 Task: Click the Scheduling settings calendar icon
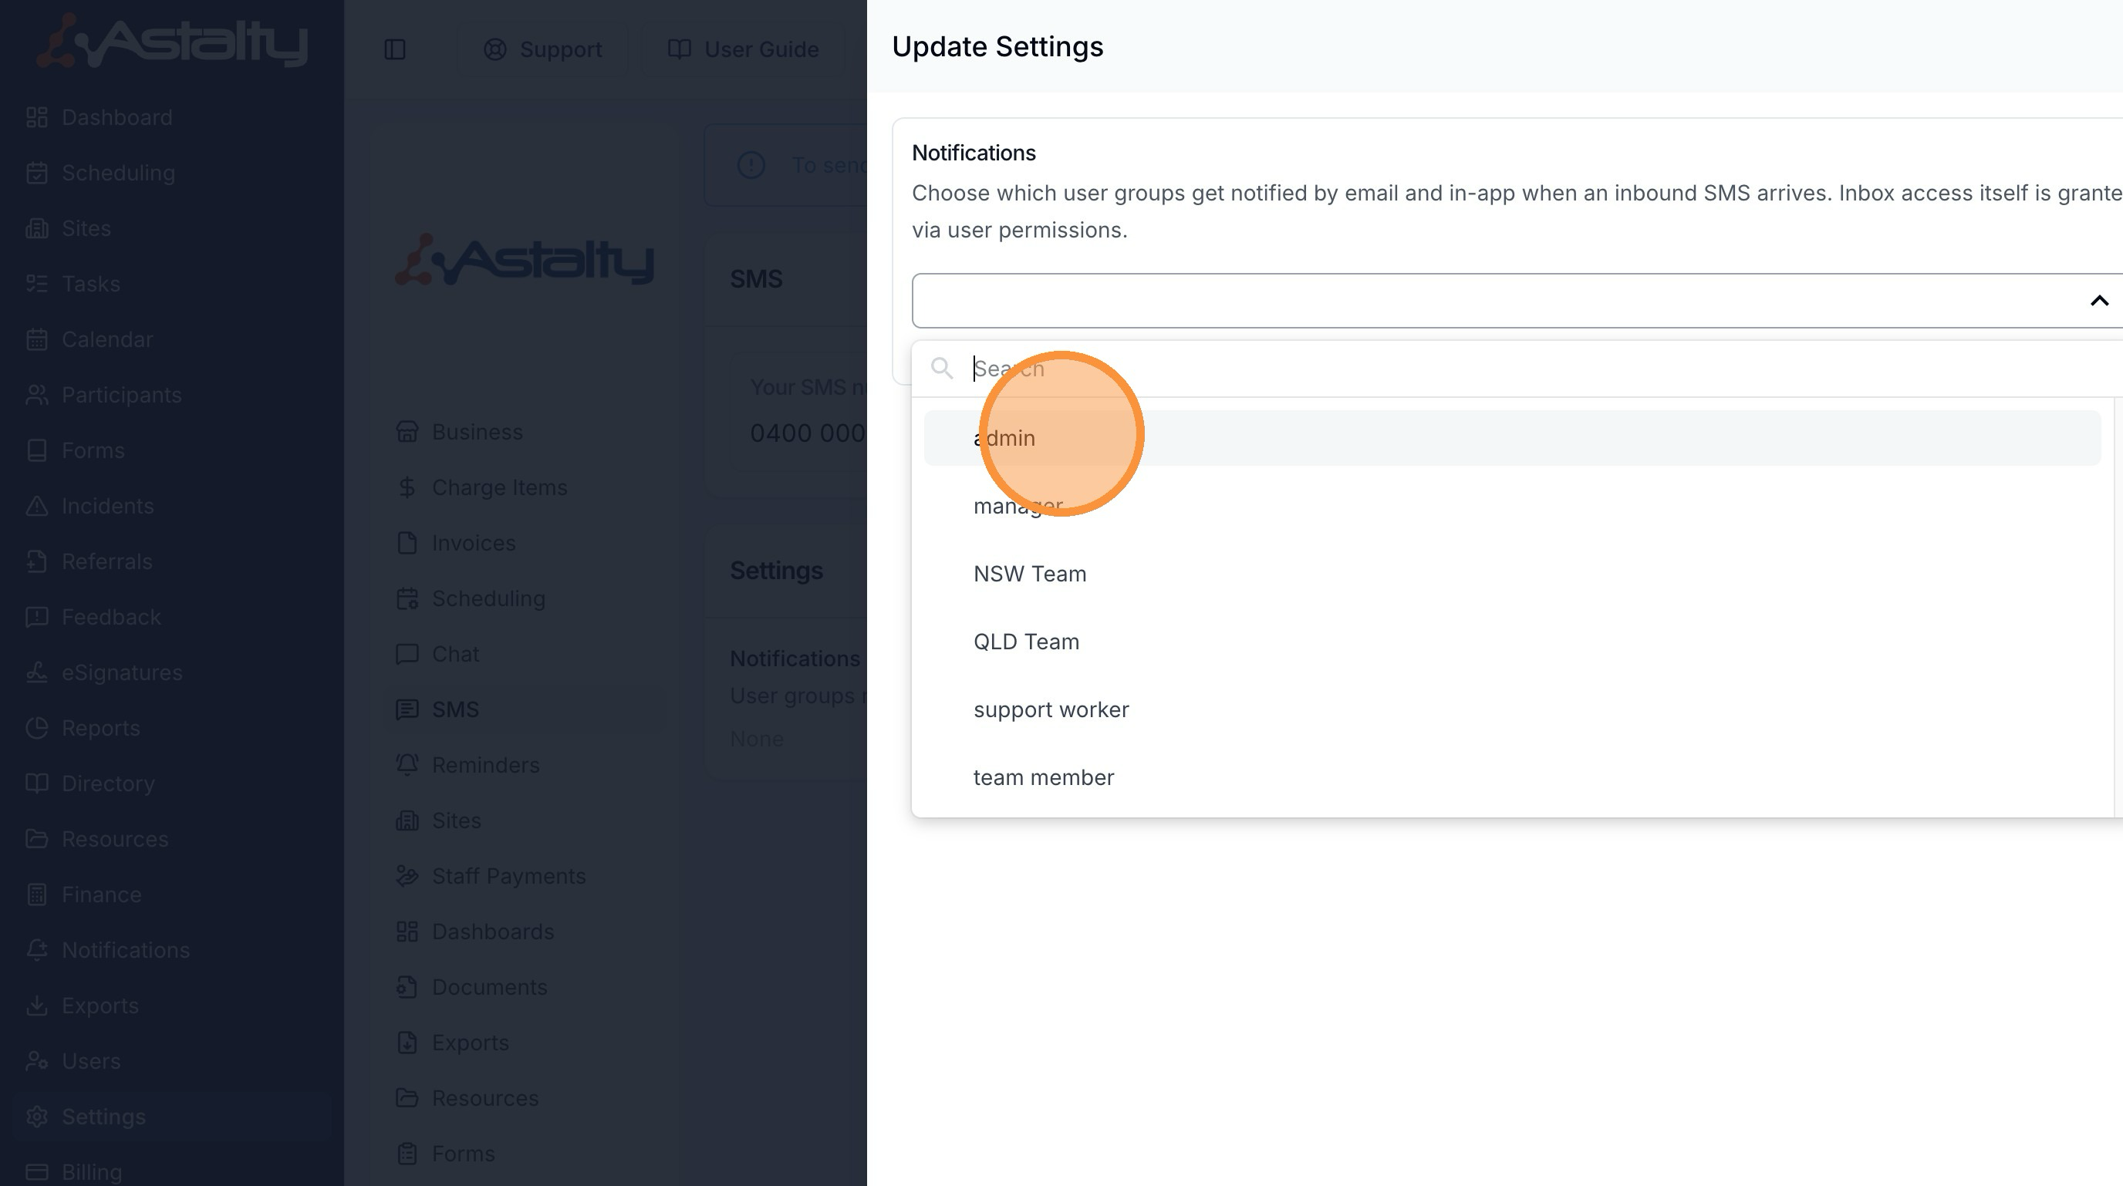click(x=407, y=598)
